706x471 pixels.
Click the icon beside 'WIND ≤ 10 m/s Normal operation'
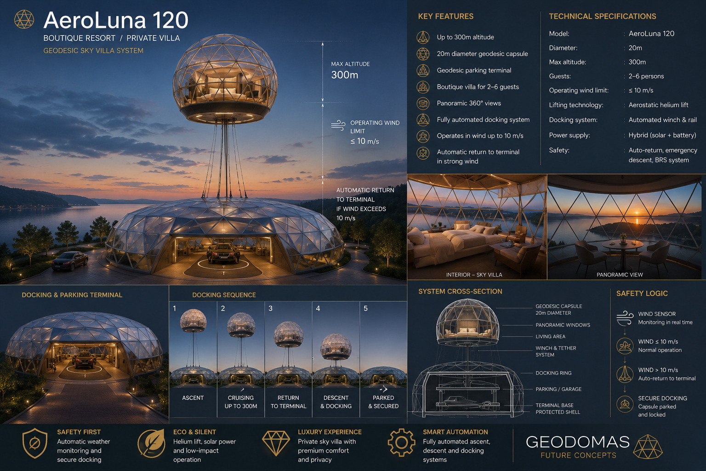click(625, 345)
